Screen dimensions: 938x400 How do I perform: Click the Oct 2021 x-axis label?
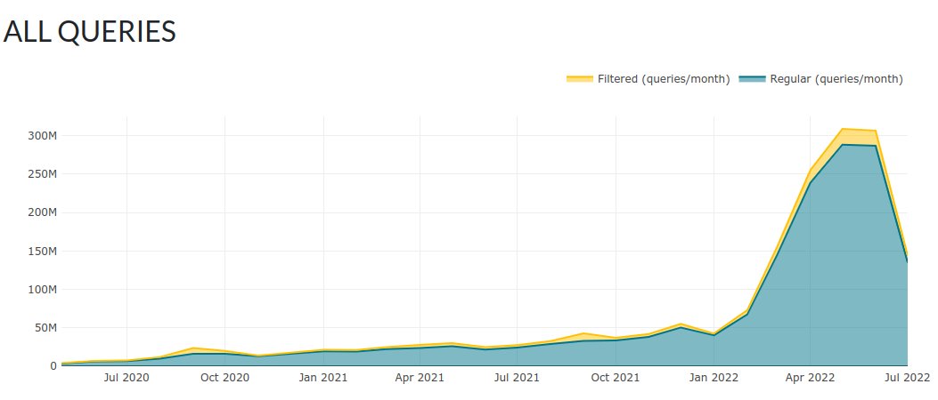(x=616, y=378)
